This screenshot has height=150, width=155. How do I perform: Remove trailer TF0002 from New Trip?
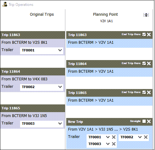pyautogui.click(x=146, y=137)
